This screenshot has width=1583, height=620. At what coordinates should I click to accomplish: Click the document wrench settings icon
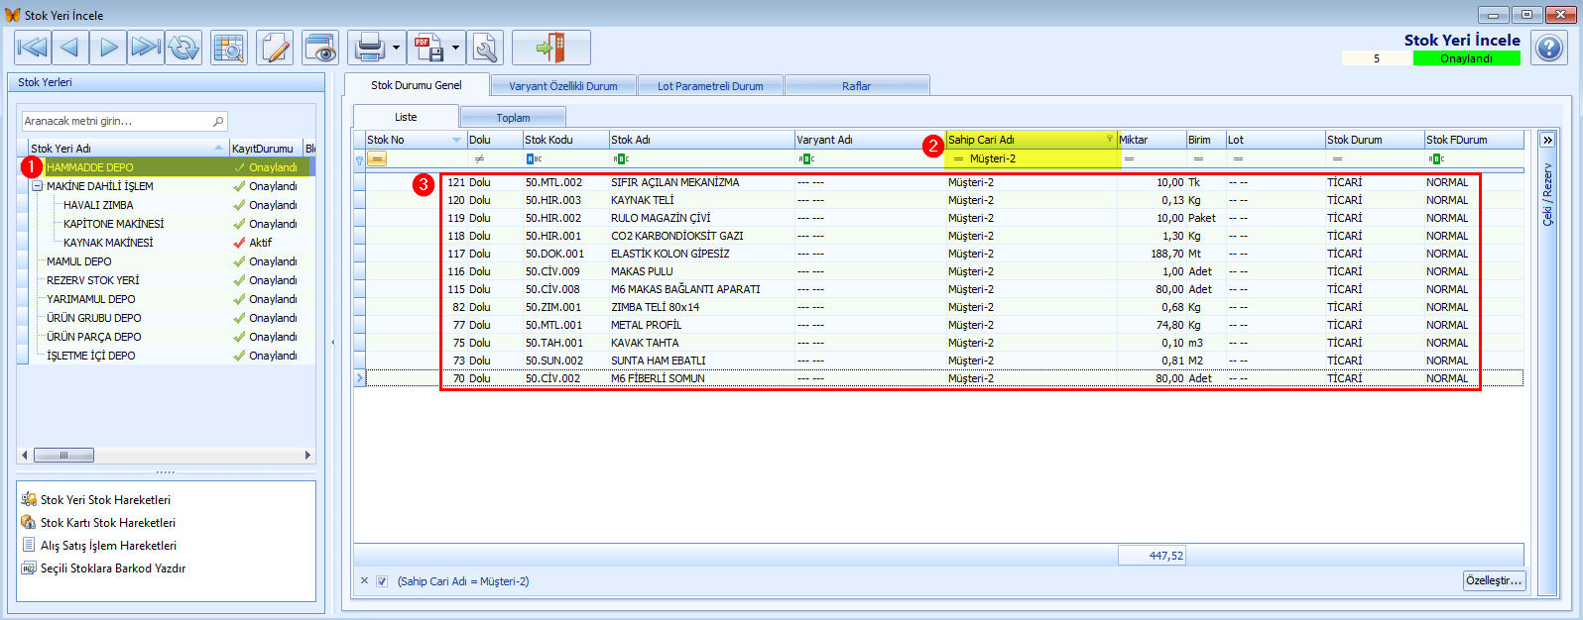click(x=485, y=48)
